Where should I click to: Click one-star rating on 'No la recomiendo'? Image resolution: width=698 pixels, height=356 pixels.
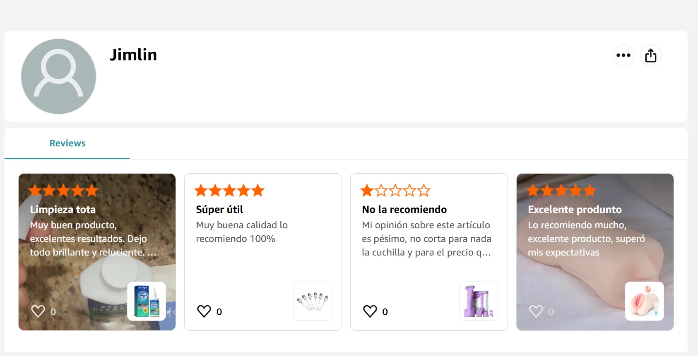(x=395, y=191)
